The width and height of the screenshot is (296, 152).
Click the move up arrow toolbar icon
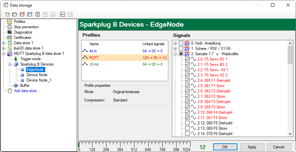pyautogui.click(x=45, y=14)
